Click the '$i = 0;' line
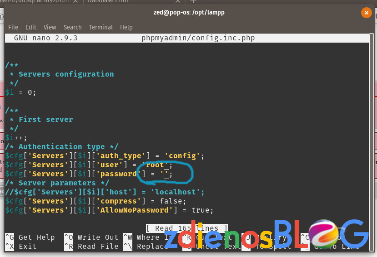The image size is (377, 257). (x=20, y=92)
